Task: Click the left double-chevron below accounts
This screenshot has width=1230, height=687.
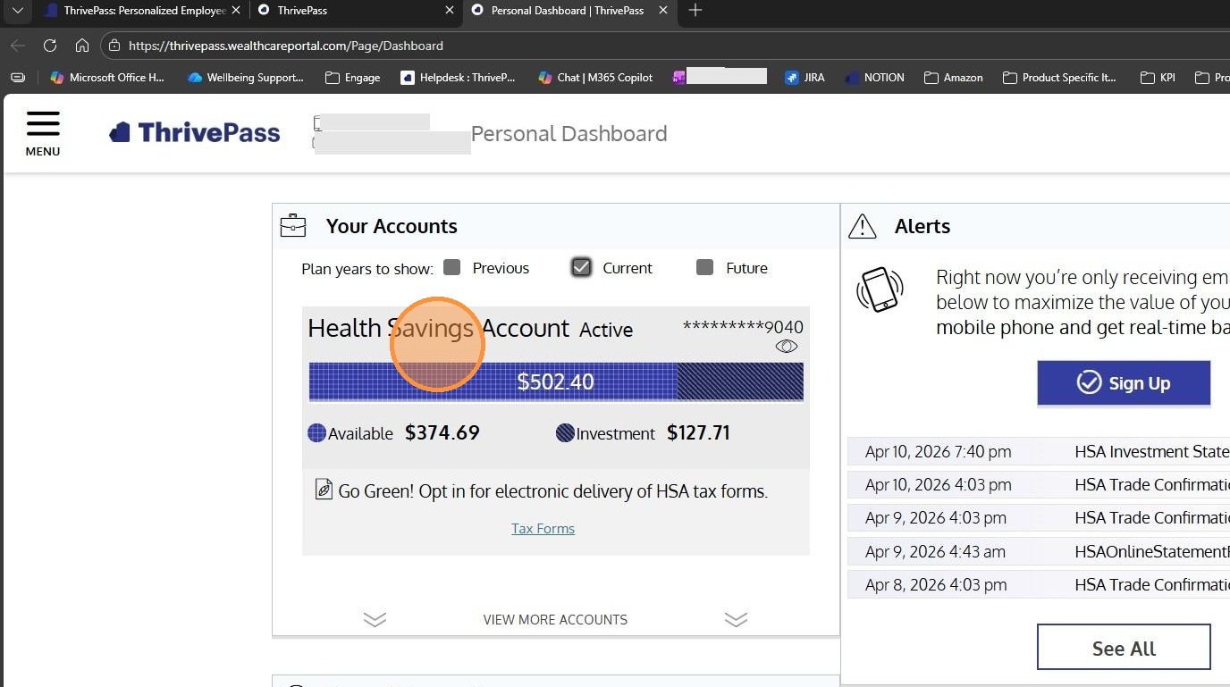Action: click(375, 619)
